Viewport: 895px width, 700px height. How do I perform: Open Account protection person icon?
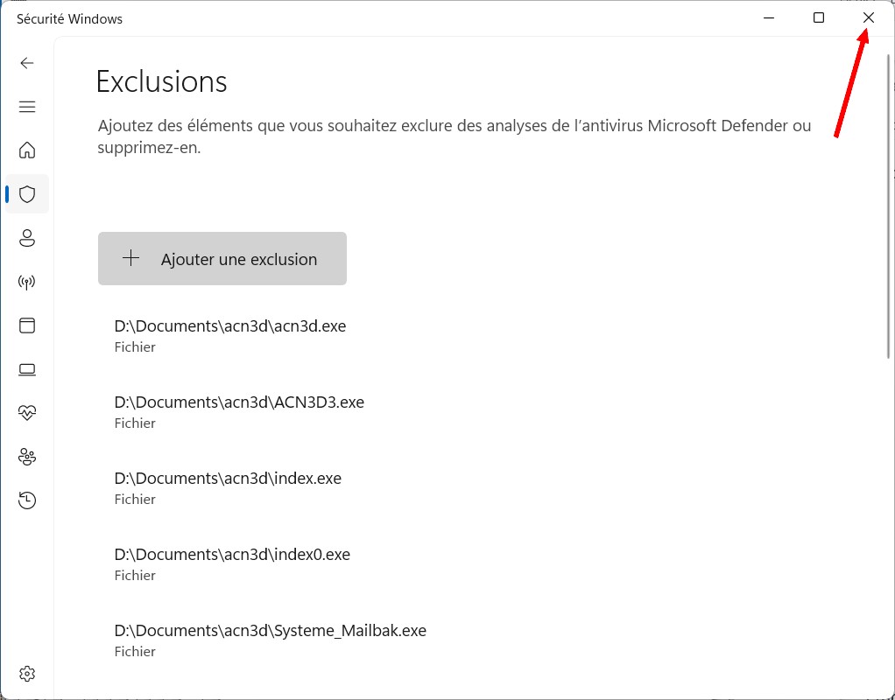[27, 238]
